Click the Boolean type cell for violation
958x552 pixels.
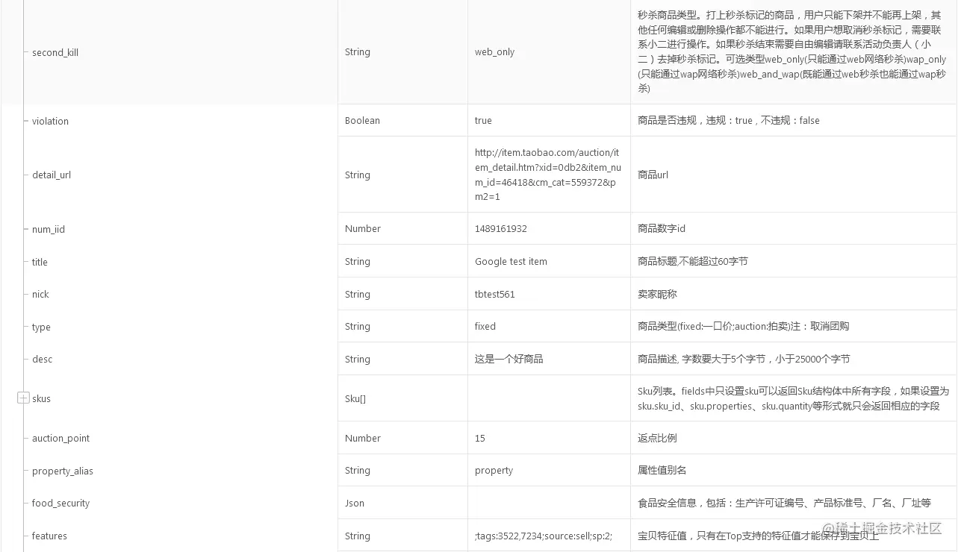coord(362,120)
